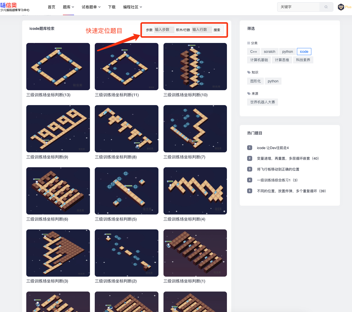Open hot topic icode 让Dev往前走4

pyautogui.click(x=273, y=148)
